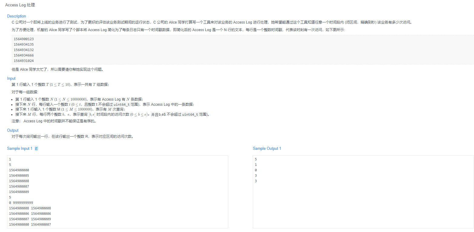Click the line '对于每一组数据:'
This screenshot has width=474, height=232.
pyautogui.click(x=25, y=92)
